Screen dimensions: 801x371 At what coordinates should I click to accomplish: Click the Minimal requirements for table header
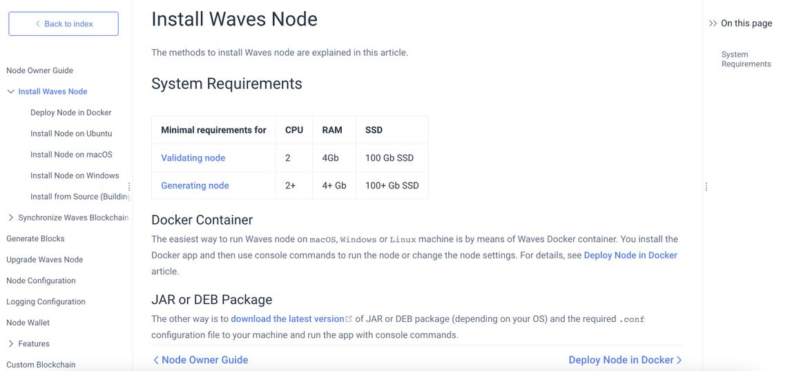coord(213,131)
